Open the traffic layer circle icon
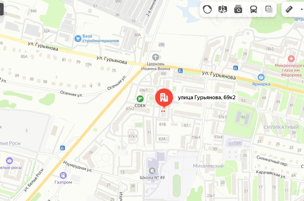This screenshot has height=201, width=304. click(207, 9)
